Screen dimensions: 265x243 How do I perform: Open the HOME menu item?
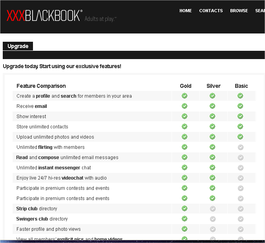pos(186,11)
